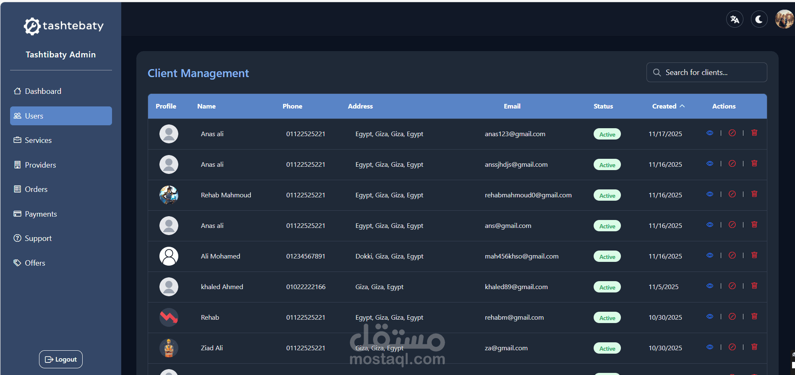View Rehab Mahmoud's details eye icon
The image size is (795, 375).
tap(710, 194)
